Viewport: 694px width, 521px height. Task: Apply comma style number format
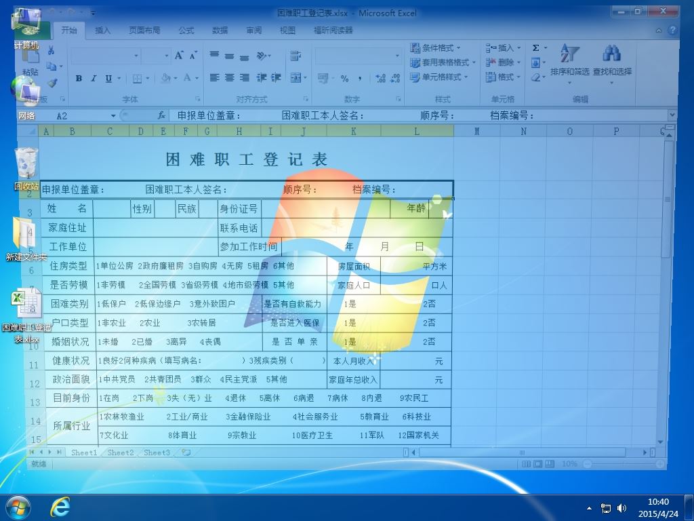coord(360,79)
